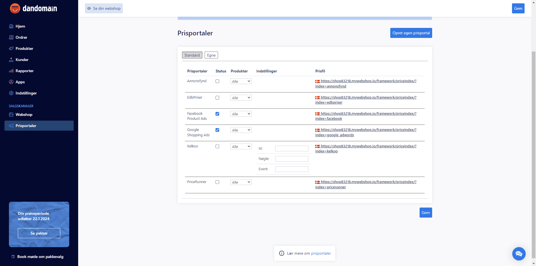
Task: Click the Hjem home icon in sidebar
Action: click(11, 26)
